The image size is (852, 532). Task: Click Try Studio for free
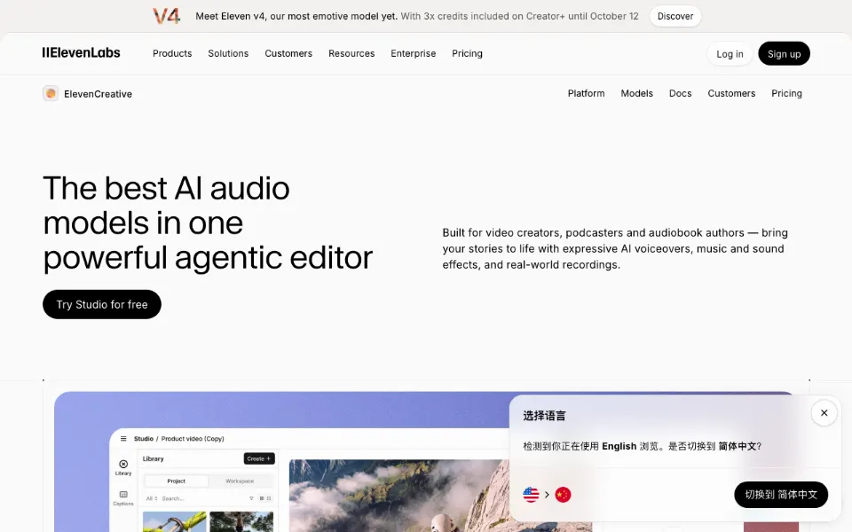102,304
